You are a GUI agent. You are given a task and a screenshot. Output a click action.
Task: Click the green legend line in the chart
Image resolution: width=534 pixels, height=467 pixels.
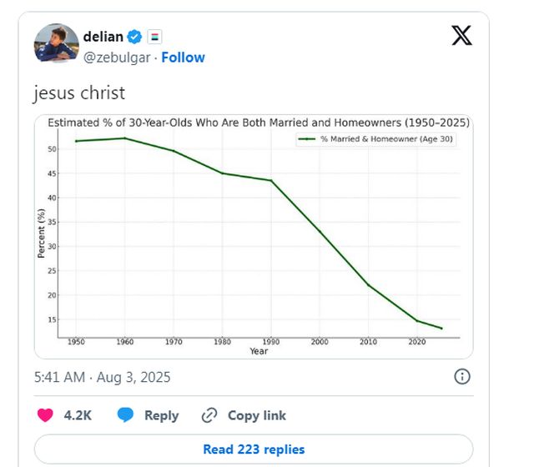click(x=306, y=139)
